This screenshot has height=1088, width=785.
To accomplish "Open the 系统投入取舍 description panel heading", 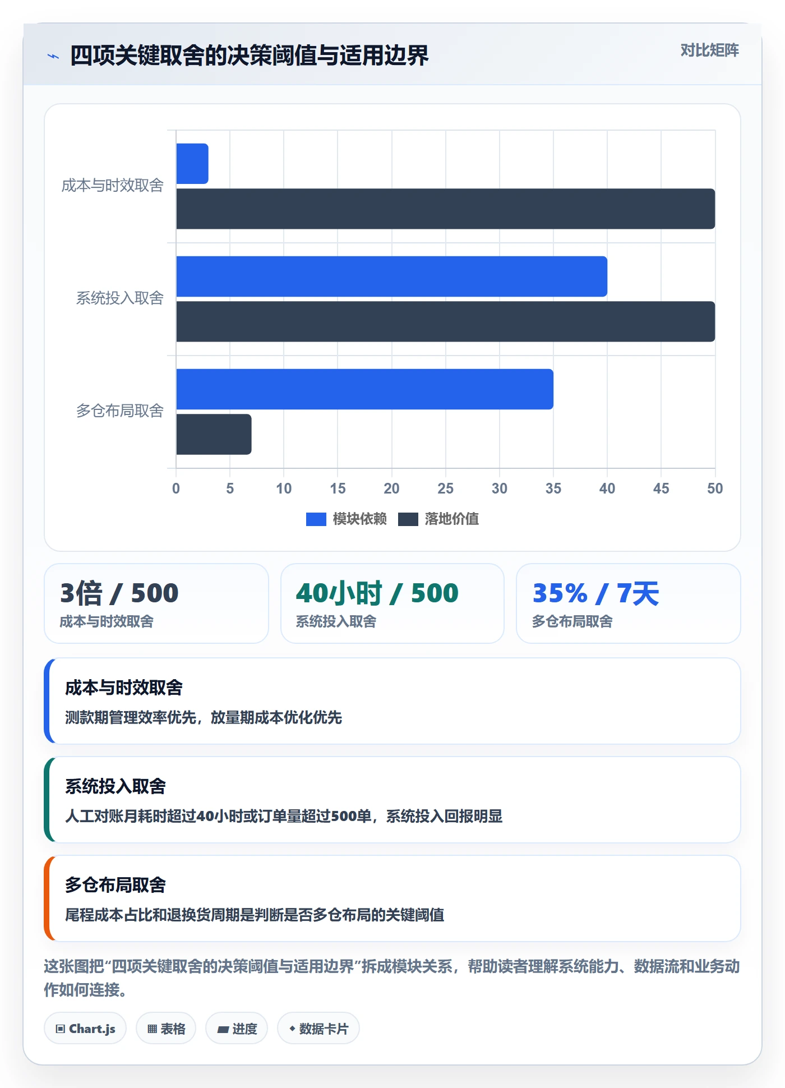I will [x=116, y=786].
